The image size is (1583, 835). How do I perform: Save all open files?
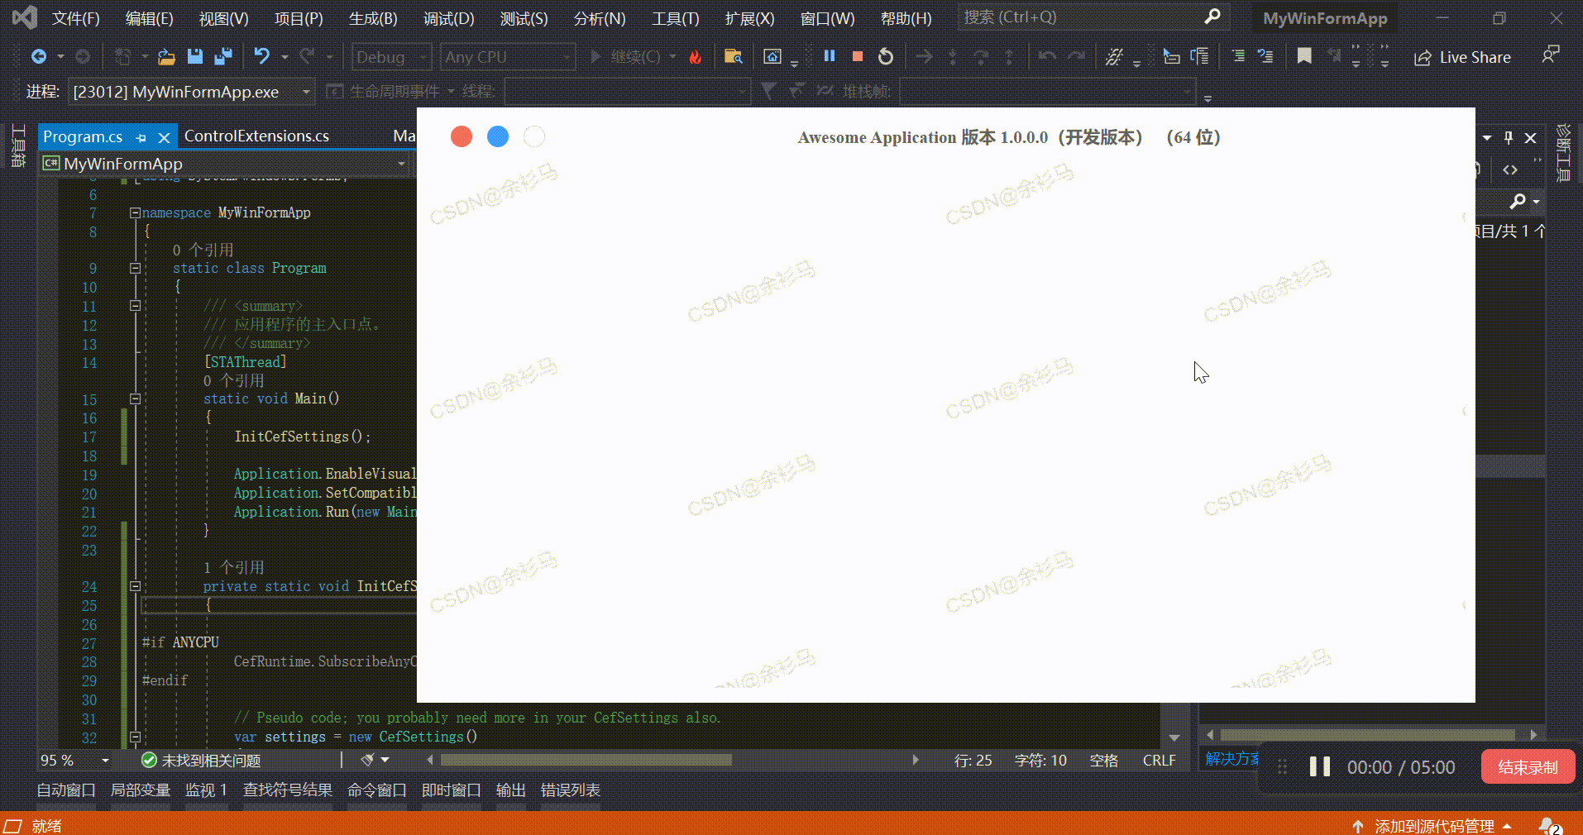[x=222, y=56]
